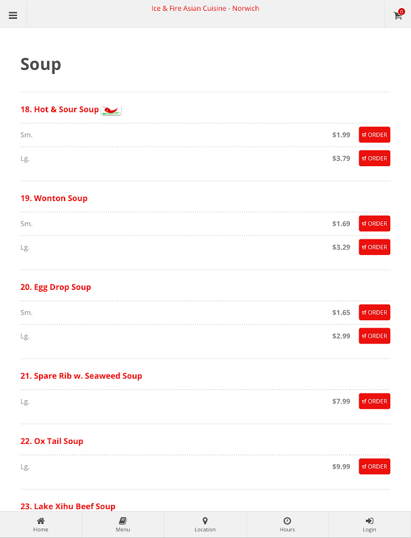Open the hamburger menu icon
Screen dimensions: 411x538
13,15
